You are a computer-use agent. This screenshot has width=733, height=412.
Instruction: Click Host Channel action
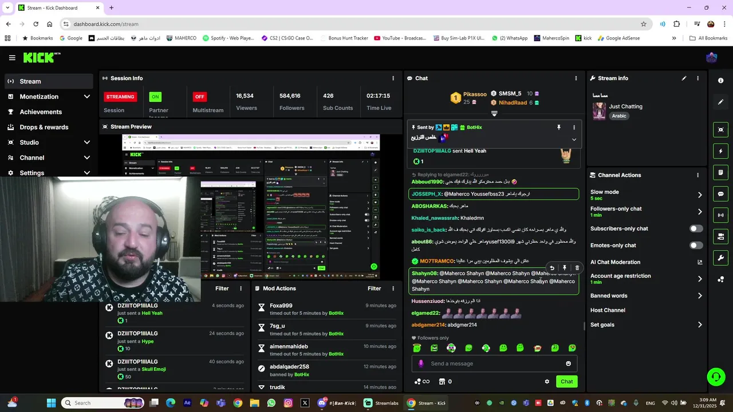608,310
